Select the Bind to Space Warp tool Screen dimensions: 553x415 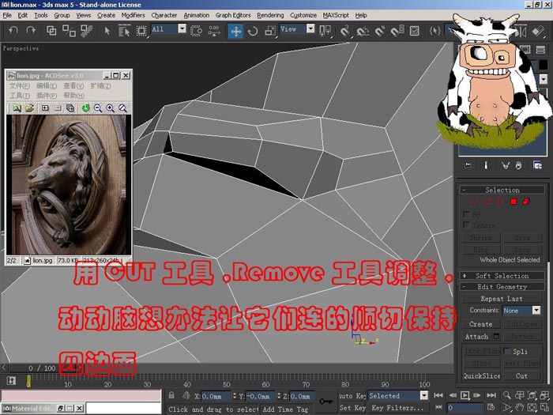[x=86, y=31]
